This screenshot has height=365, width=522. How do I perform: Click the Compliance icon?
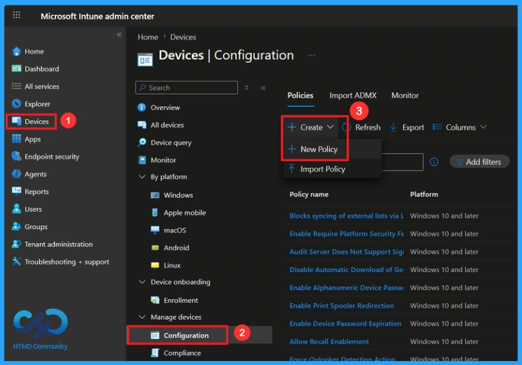(155, 353)
